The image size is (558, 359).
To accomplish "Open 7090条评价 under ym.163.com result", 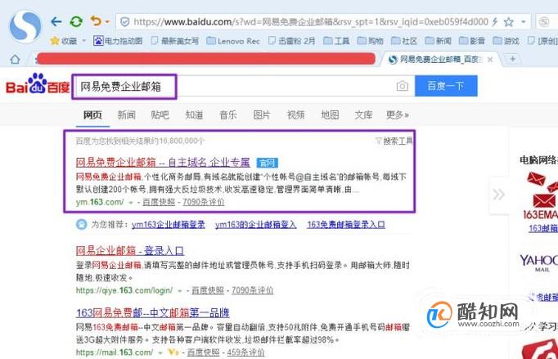I will tap(204, 202).
